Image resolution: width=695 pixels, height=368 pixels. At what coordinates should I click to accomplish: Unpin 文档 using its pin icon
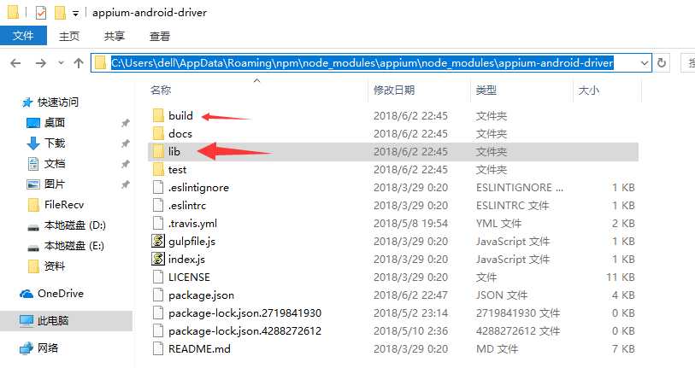(x=126, y=164)
